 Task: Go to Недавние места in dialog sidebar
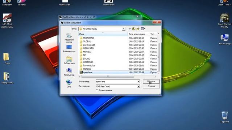coord(69,38)
